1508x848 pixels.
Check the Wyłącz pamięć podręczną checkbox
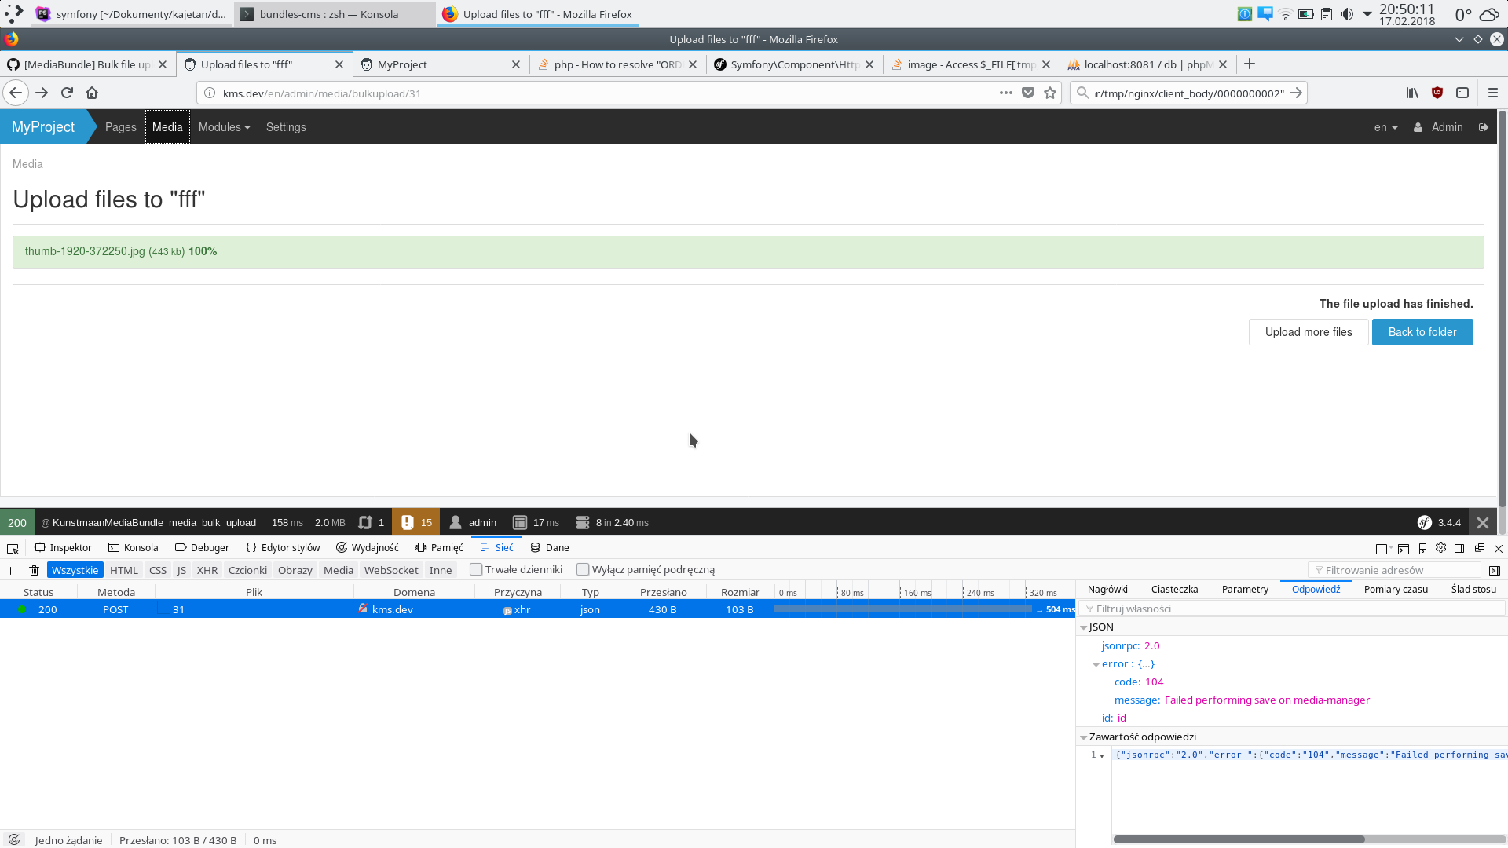[x=583, y=570]
